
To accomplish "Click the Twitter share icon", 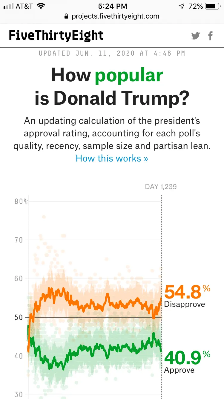I will click(196, 36).
